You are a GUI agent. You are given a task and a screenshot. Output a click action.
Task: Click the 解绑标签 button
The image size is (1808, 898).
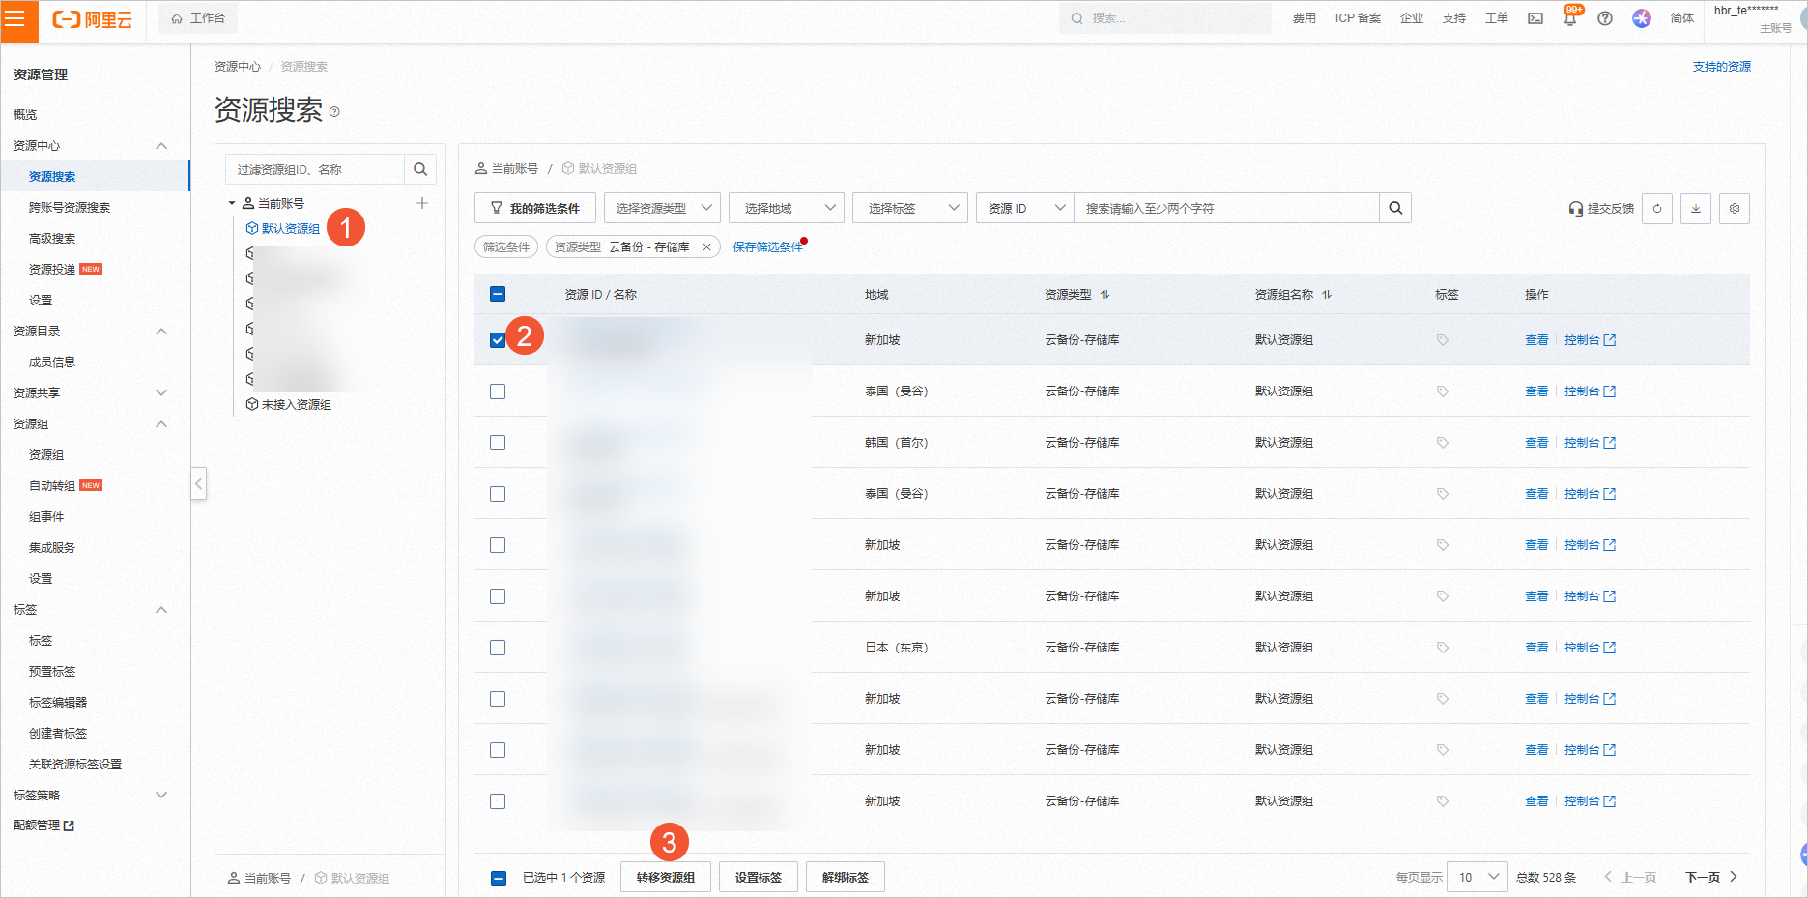coord(846,877)
